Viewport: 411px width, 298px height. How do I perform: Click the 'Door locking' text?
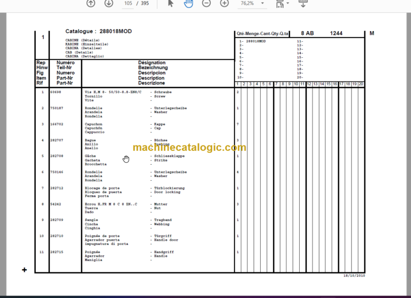(x=167, y=192)
